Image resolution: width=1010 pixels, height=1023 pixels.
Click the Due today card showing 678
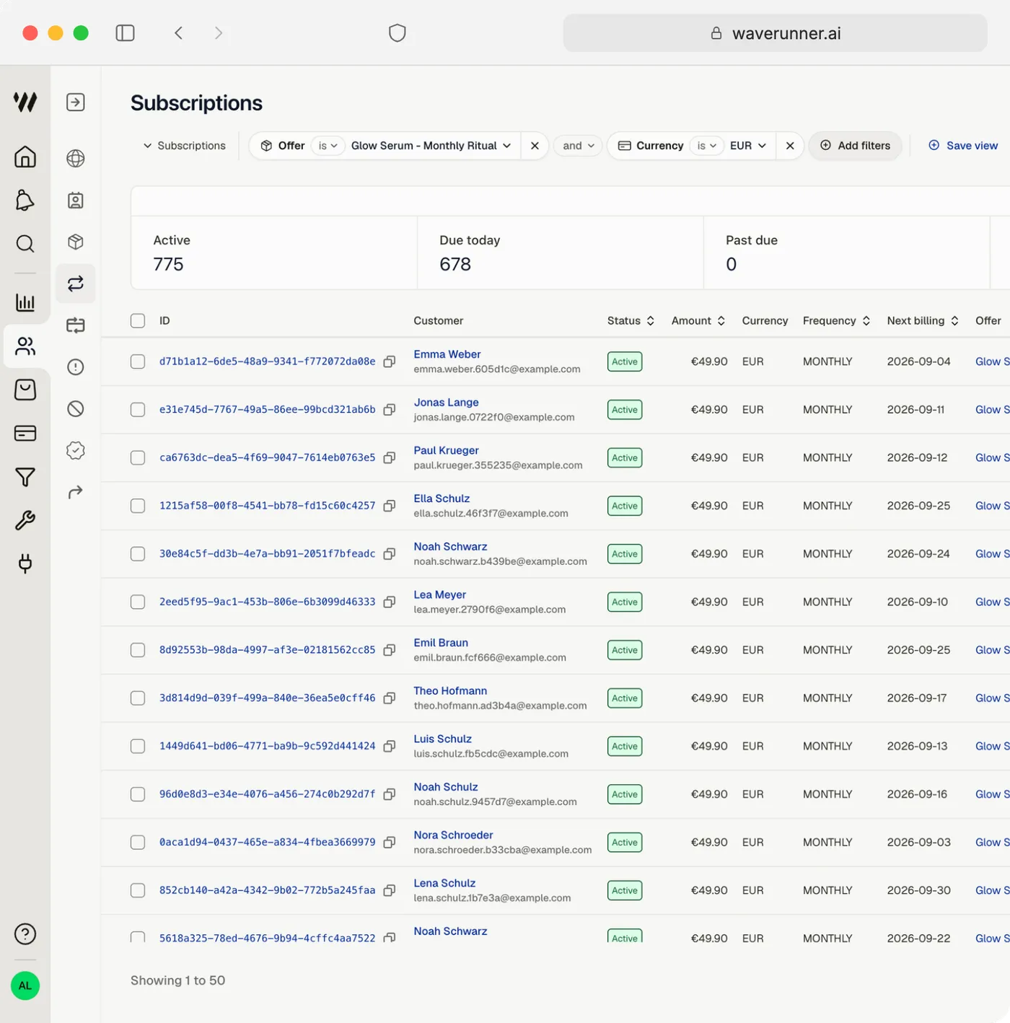click(561, 253)
